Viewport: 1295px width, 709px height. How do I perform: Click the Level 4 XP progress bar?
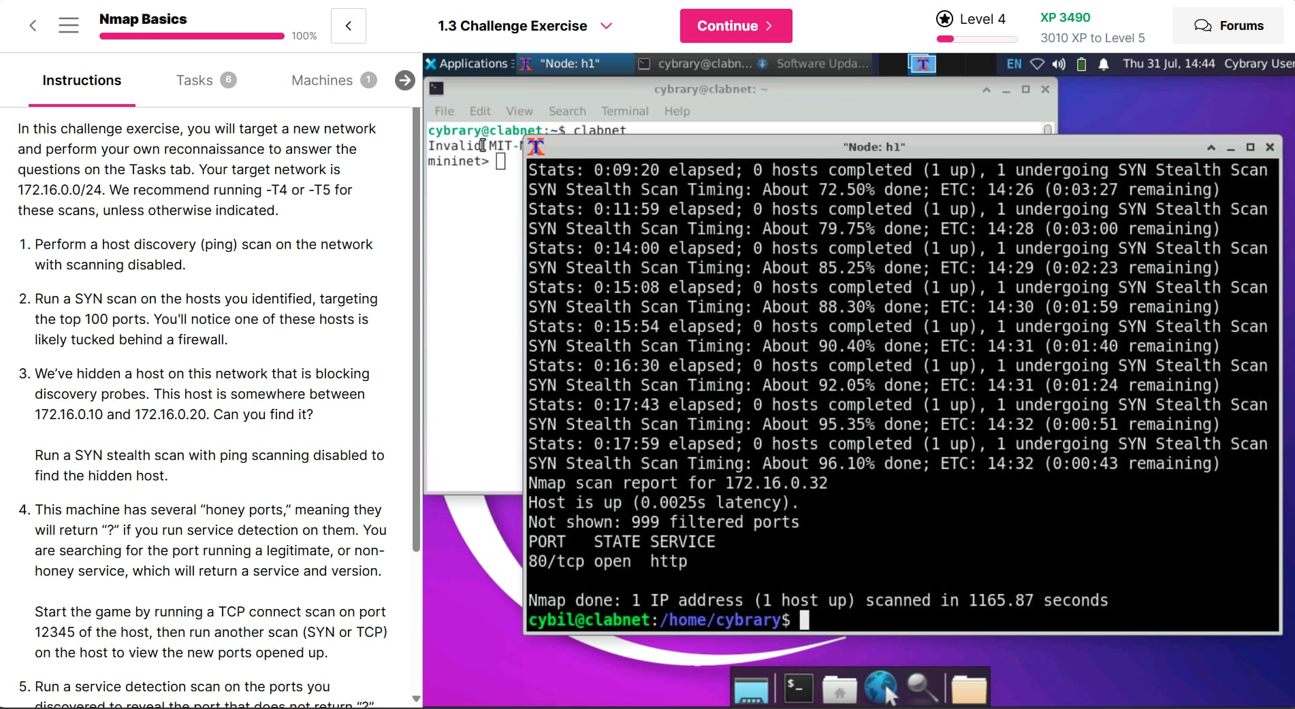pos(976,39)
